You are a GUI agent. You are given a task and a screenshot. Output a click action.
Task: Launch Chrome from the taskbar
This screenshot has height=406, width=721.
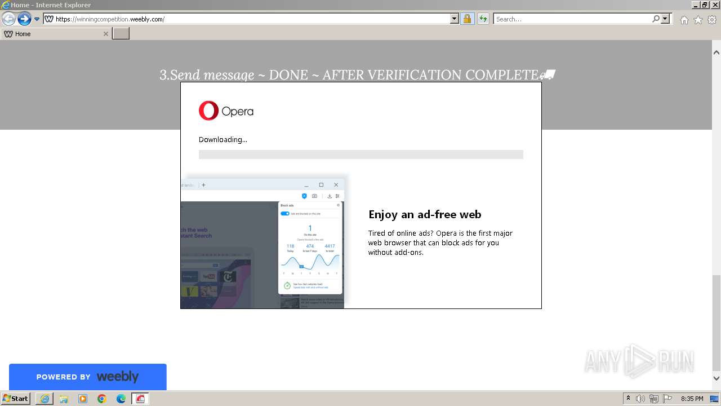pos(102,399)
